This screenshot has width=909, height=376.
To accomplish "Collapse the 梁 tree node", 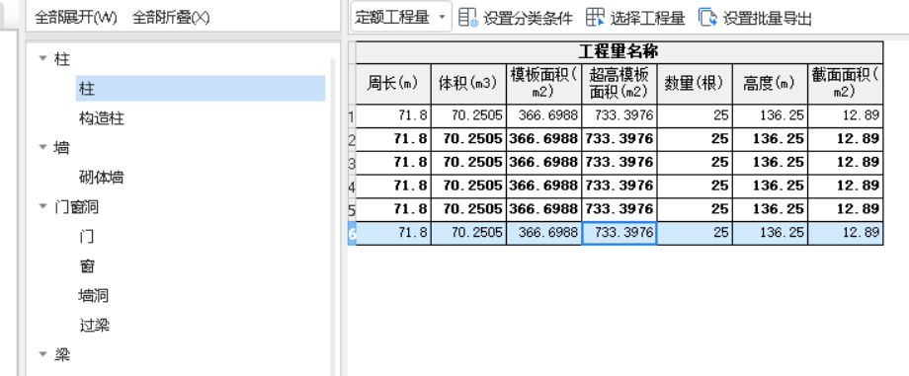I will click(x=42, y=353).
